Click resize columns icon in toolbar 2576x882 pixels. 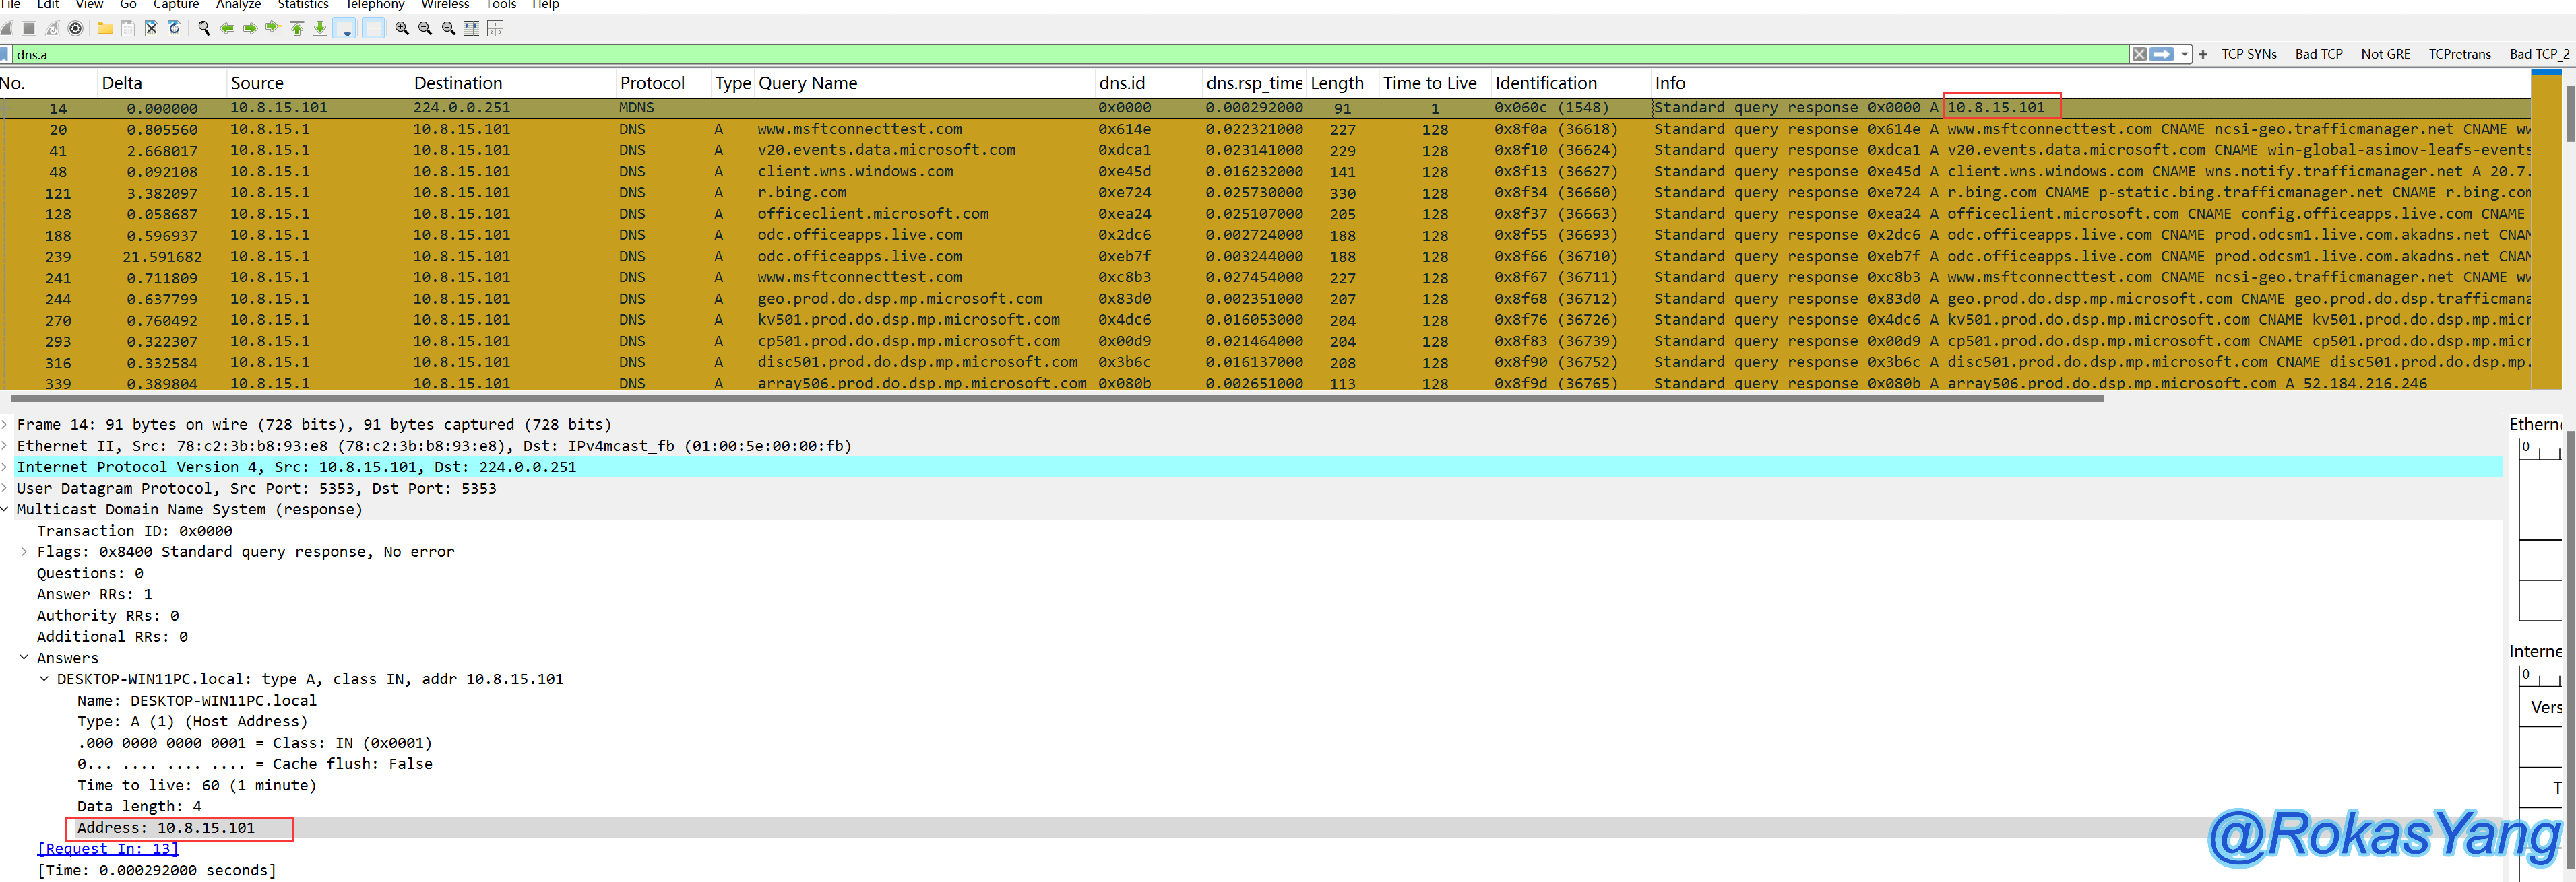click(472, 28)
